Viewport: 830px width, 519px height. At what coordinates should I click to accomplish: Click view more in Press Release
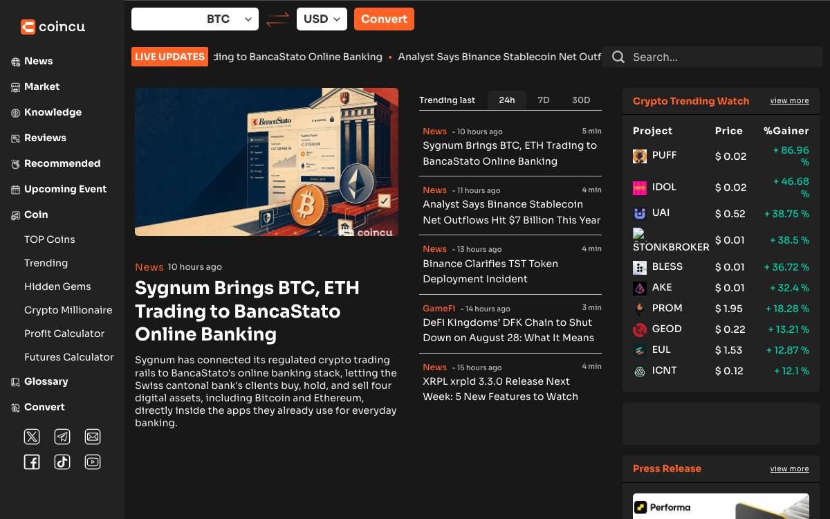(789, 468)
